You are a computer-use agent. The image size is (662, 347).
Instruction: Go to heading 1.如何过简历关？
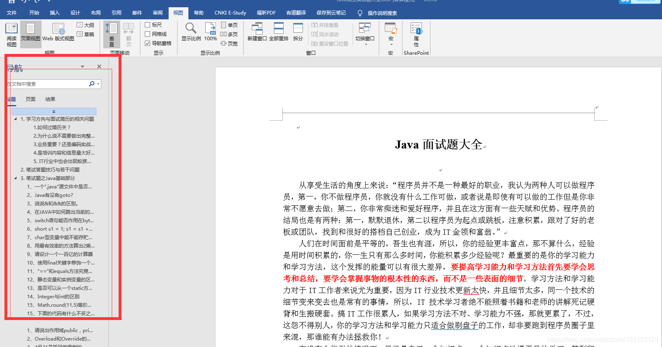[x=52, y=128]
